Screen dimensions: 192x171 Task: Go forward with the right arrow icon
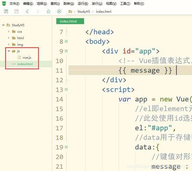click(x=38, y=12)
